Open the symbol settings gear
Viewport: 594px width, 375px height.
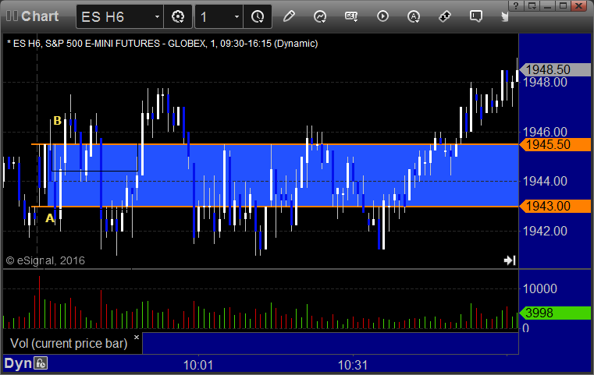point(178,16)
